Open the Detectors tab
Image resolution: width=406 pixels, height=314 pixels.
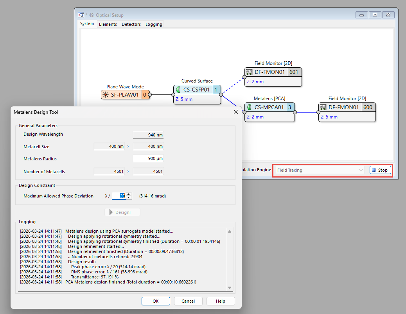pyautogui.click(x=131, y=24)
